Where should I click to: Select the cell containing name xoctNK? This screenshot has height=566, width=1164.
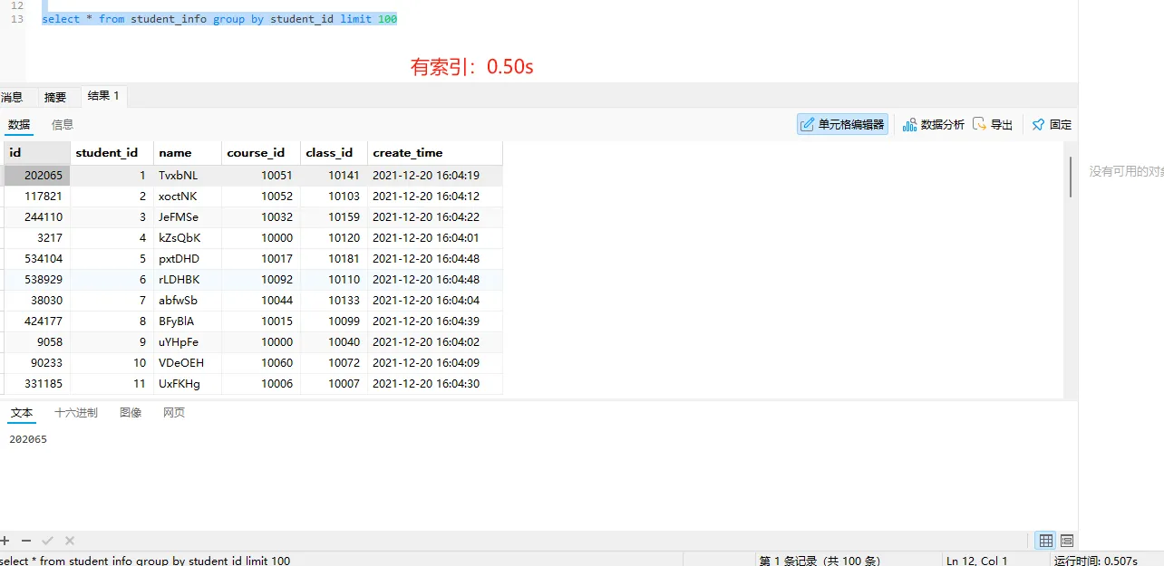178,197
